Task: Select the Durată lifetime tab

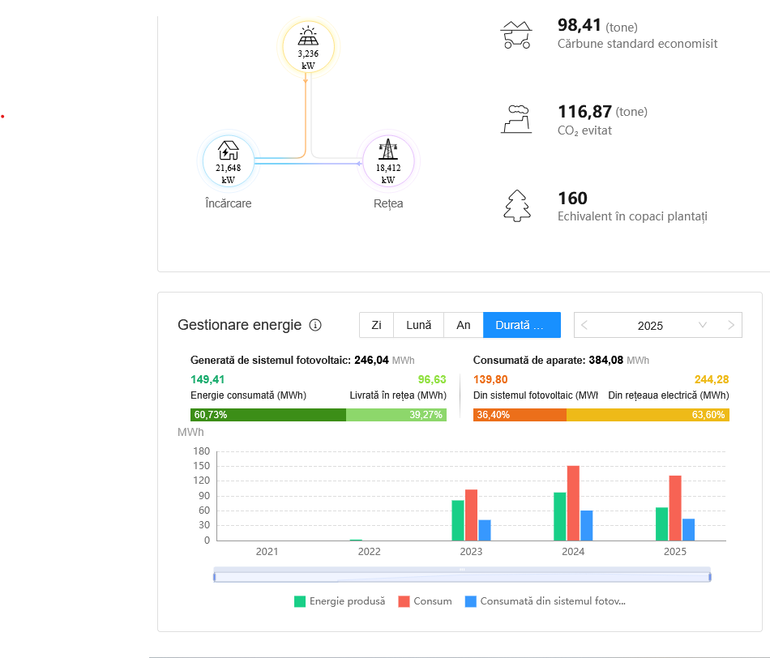Action: [522, 325]
